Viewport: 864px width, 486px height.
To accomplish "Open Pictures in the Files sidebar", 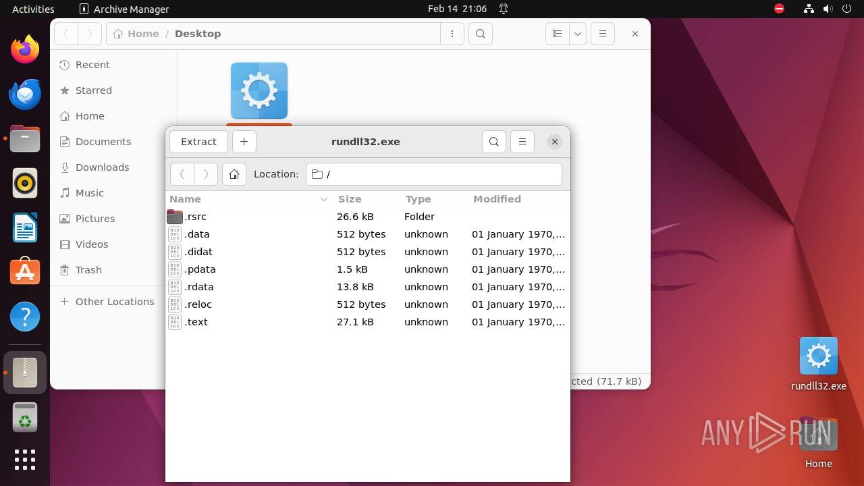I will [x=113, y=219].
